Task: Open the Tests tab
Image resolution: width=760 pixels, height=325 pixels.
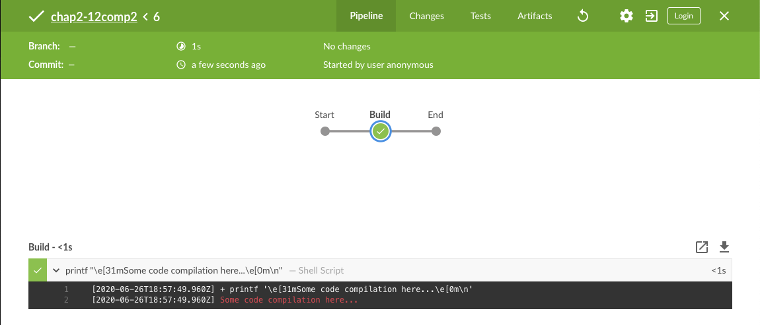Action: coord(481,16)
